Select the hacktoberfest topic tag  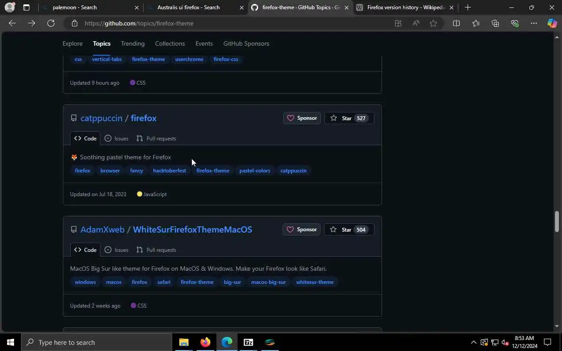[169, 171]
